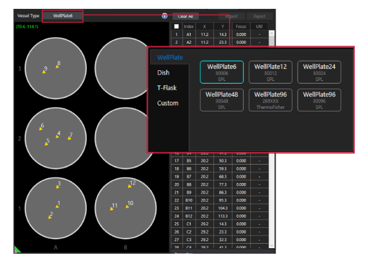Click point marker 6 in well A2
This screenshot has width=368, height=264.
point(41,129)
